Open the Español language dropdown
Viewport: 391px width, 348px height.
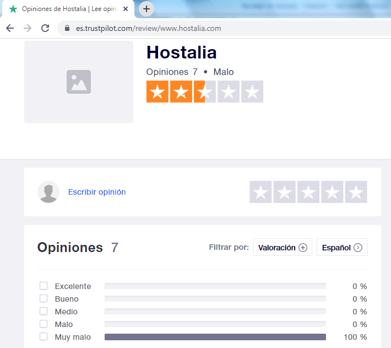pos(342,248)
